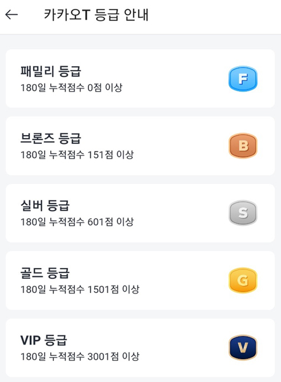The width and height of the screenshot is (281, 382).
Task: Tap the bronze B badge icon
Action: [243, 146]
